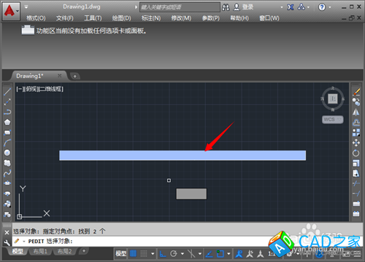The height and width of the screenshot is (262, 365).
Task: Open the WCS coordinate system dropdown
Action: [x=333, y=119]
